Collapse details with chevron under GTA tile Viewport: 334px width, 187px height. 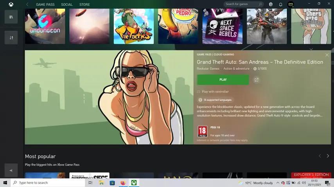coord(311,49)
